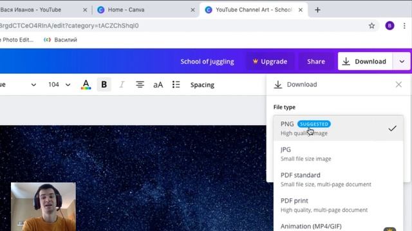412x231 pixels.
Task: Click the Download button in header
Action: [365, 62]
